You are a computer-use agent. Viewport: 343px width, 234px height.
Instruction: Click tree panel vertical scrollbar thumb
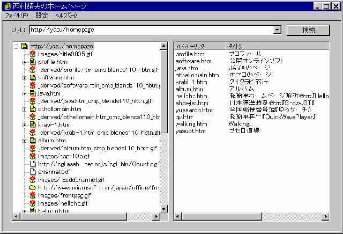[164, 91]
